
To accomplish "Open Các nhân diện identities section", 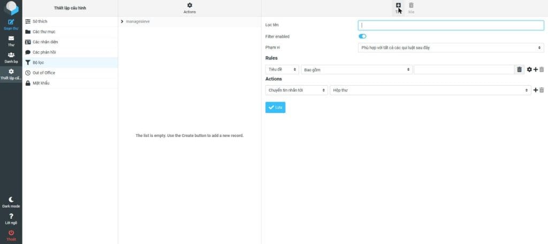I will click(x=70, y=42).
